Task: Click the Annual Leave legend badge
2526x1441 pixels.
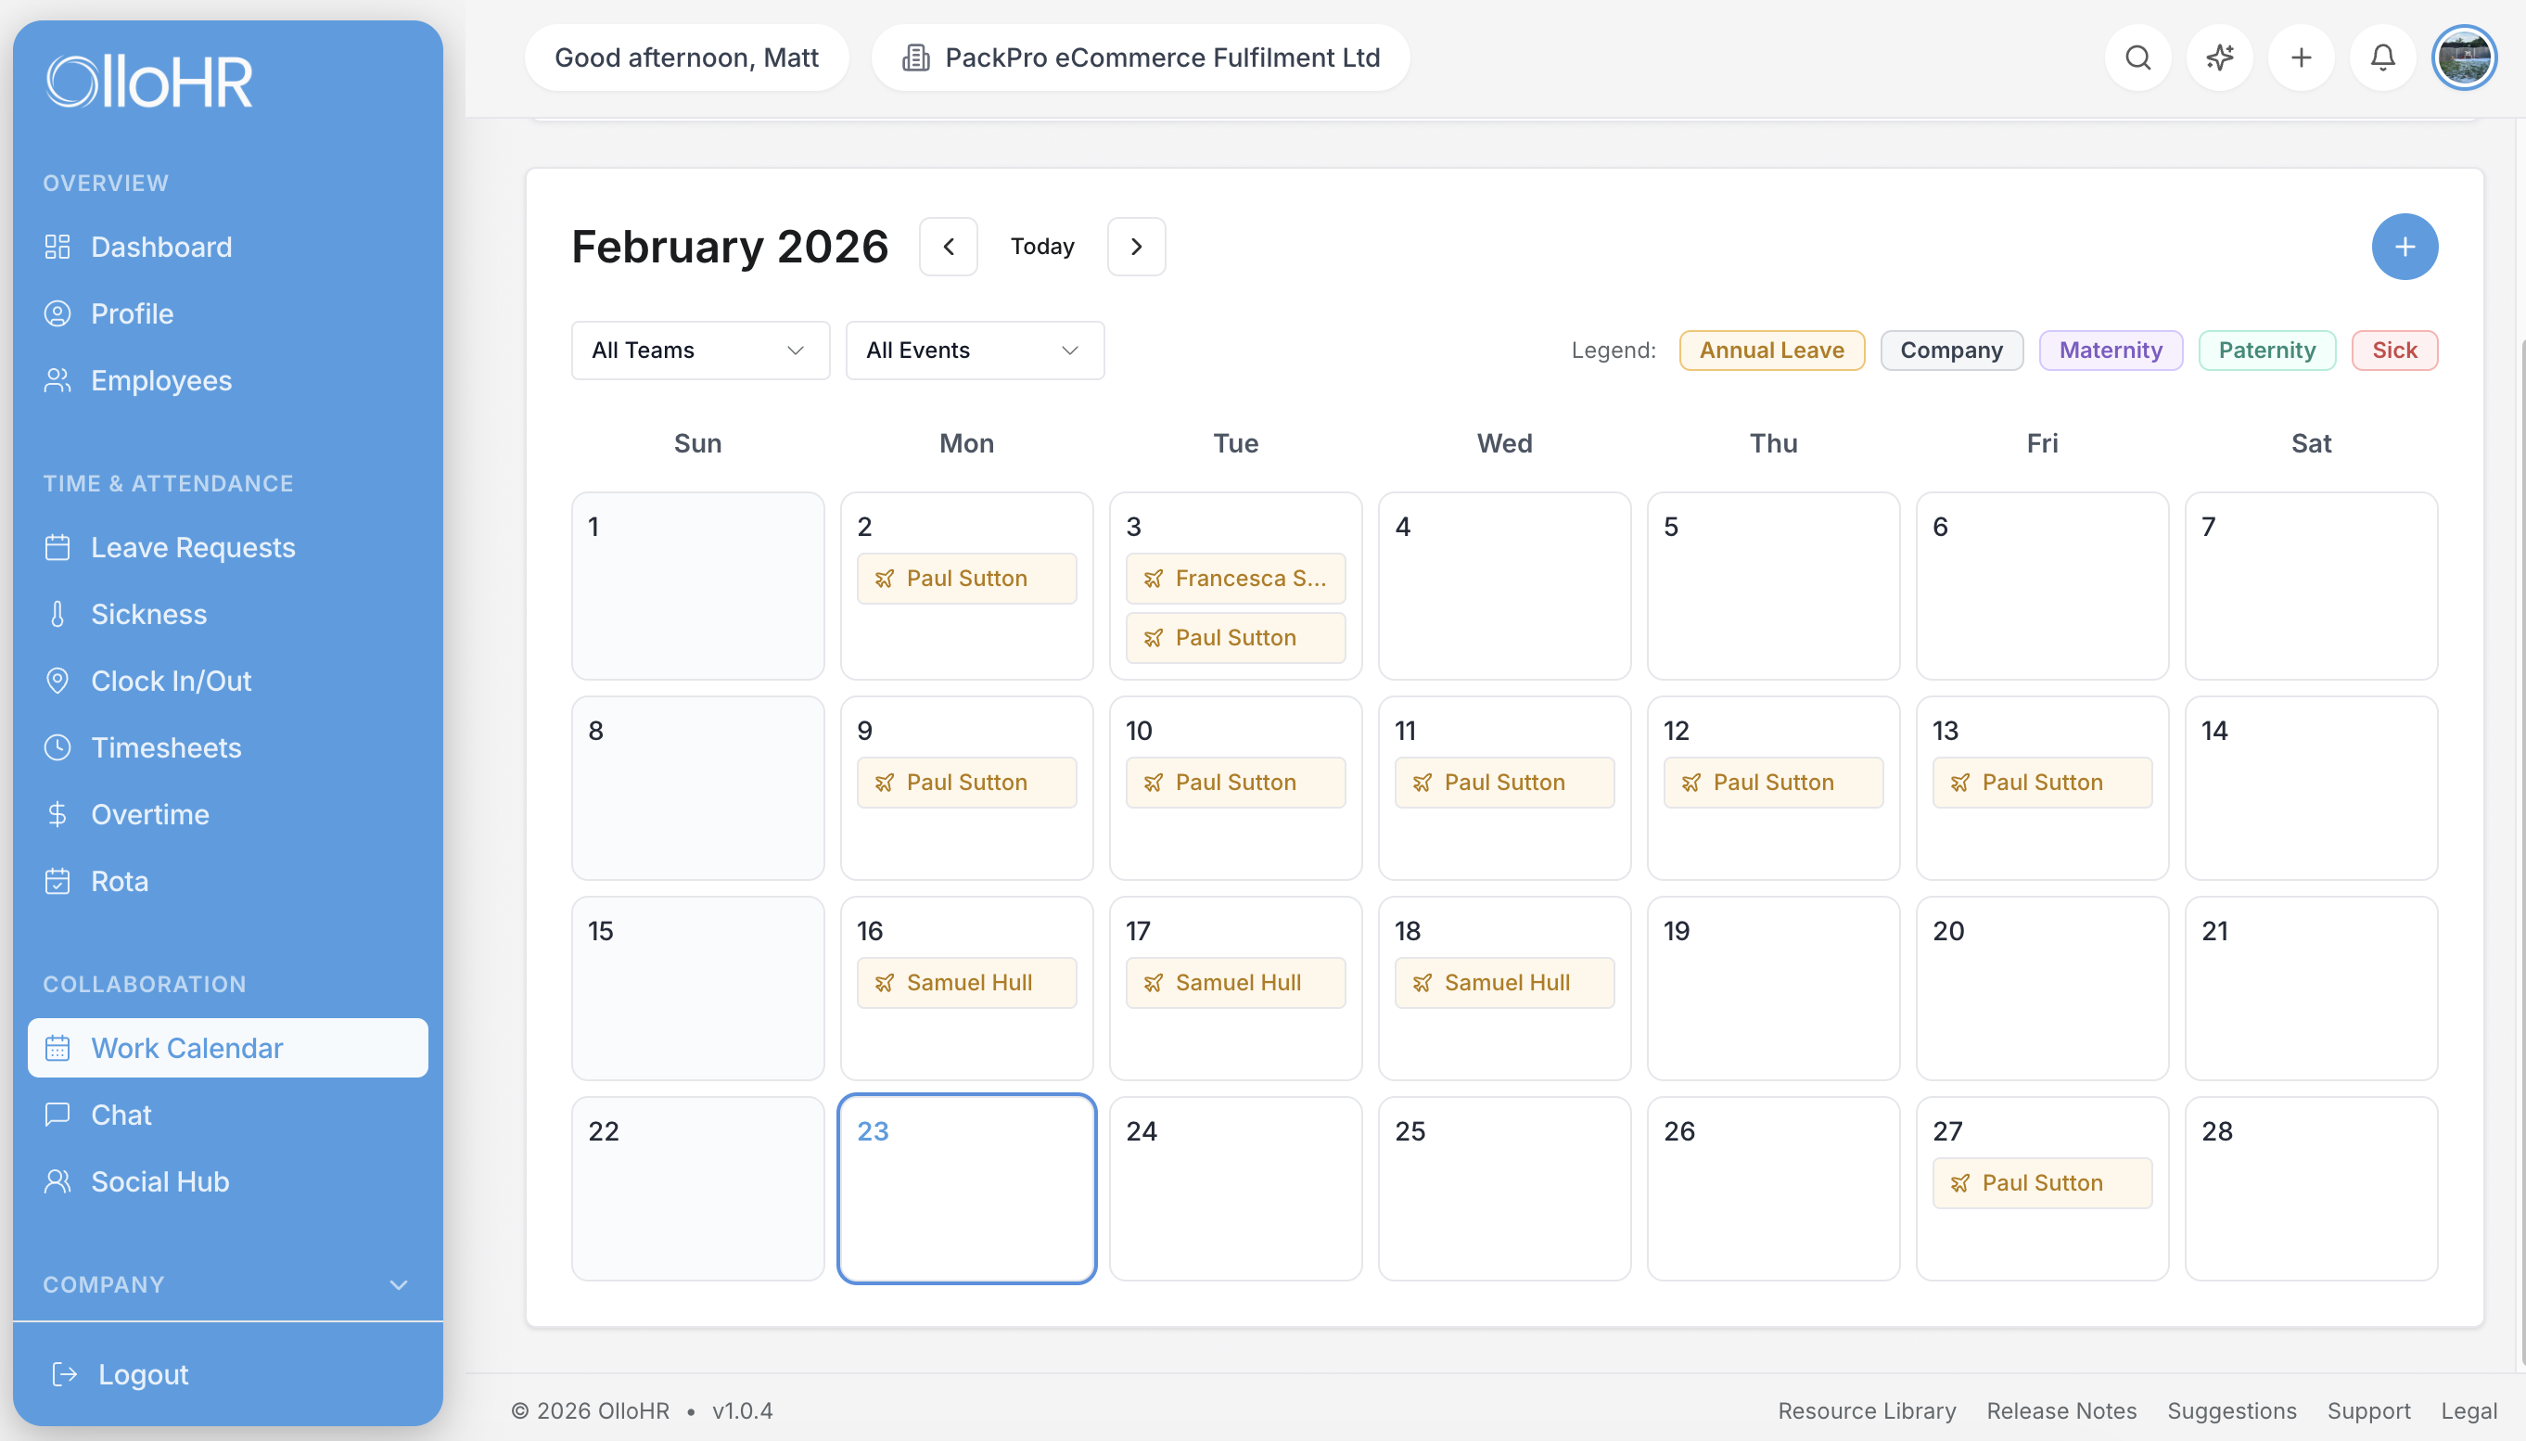Action: point(1771,351)
